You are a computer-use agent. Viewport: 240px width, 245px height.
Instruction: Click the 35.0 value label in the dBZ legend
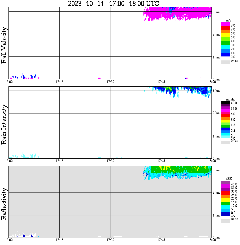coord(234,188)
